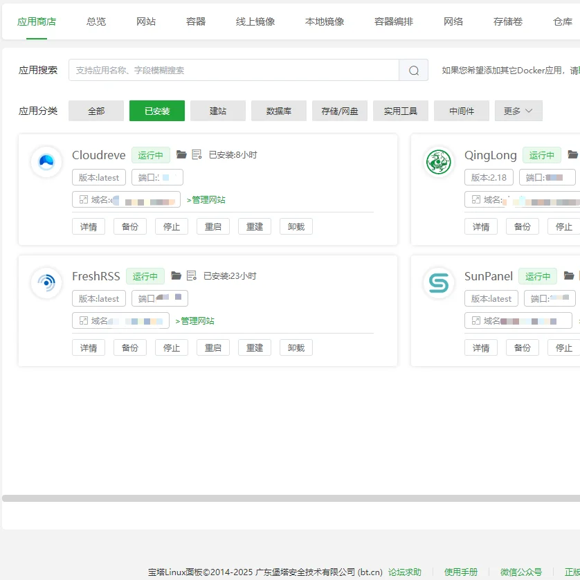
Task: Open the 存储卷 tab
Action: tap(508, 21)
